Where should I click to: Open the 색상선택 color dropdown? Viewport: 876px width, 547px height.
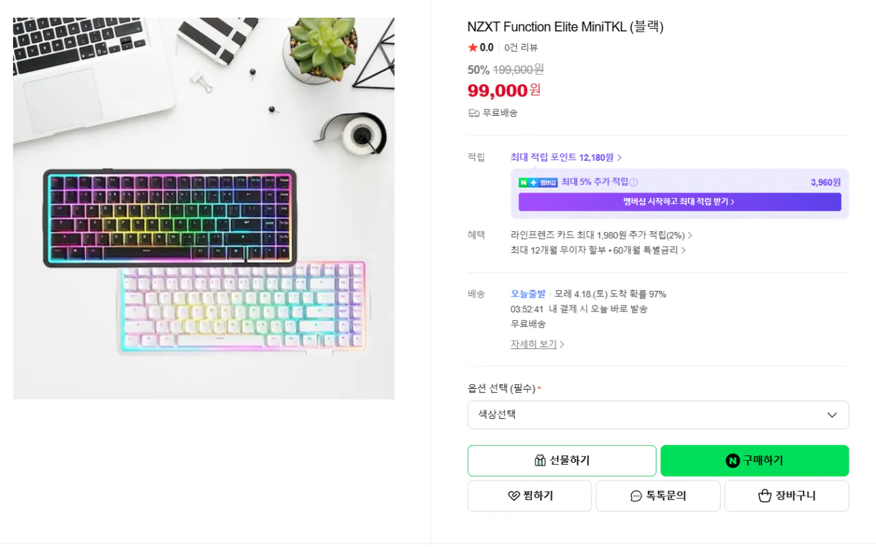coord(657,415)
